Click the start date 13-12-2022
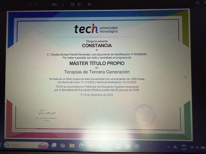206x154 pixels. pyautogui.click(x=87, y=82)
